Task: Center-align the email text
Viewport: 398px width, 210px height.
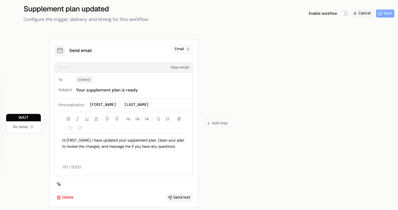Action: [x=117, y=119]
